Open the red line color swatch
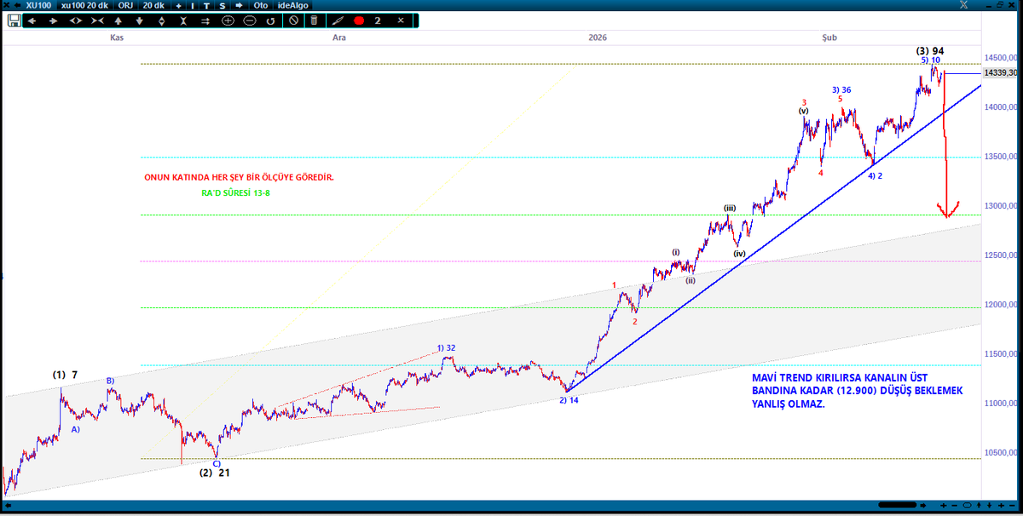This screenshot has height=516, width=1023. (x=359, y=20)
